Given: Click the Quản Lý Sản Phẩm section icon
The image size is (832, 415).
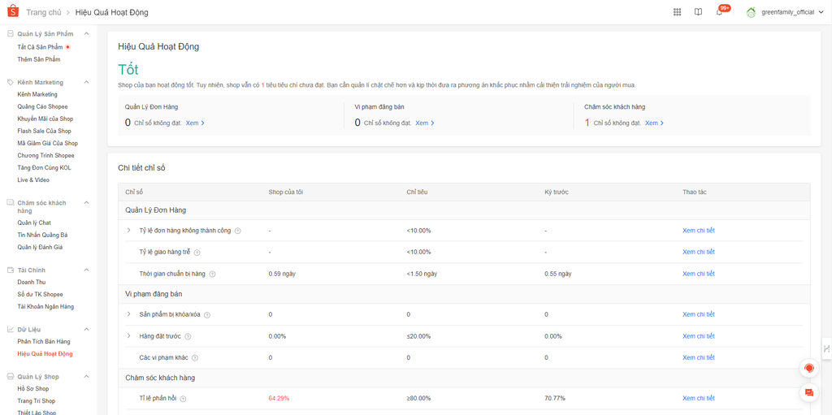Looking at the screenshot, I should (10, 33).
